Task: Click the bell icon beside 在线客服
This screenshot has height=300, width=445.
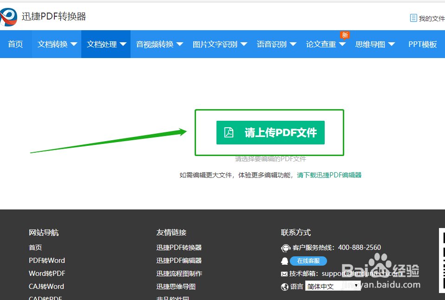Action: click(x=285, y=261)
